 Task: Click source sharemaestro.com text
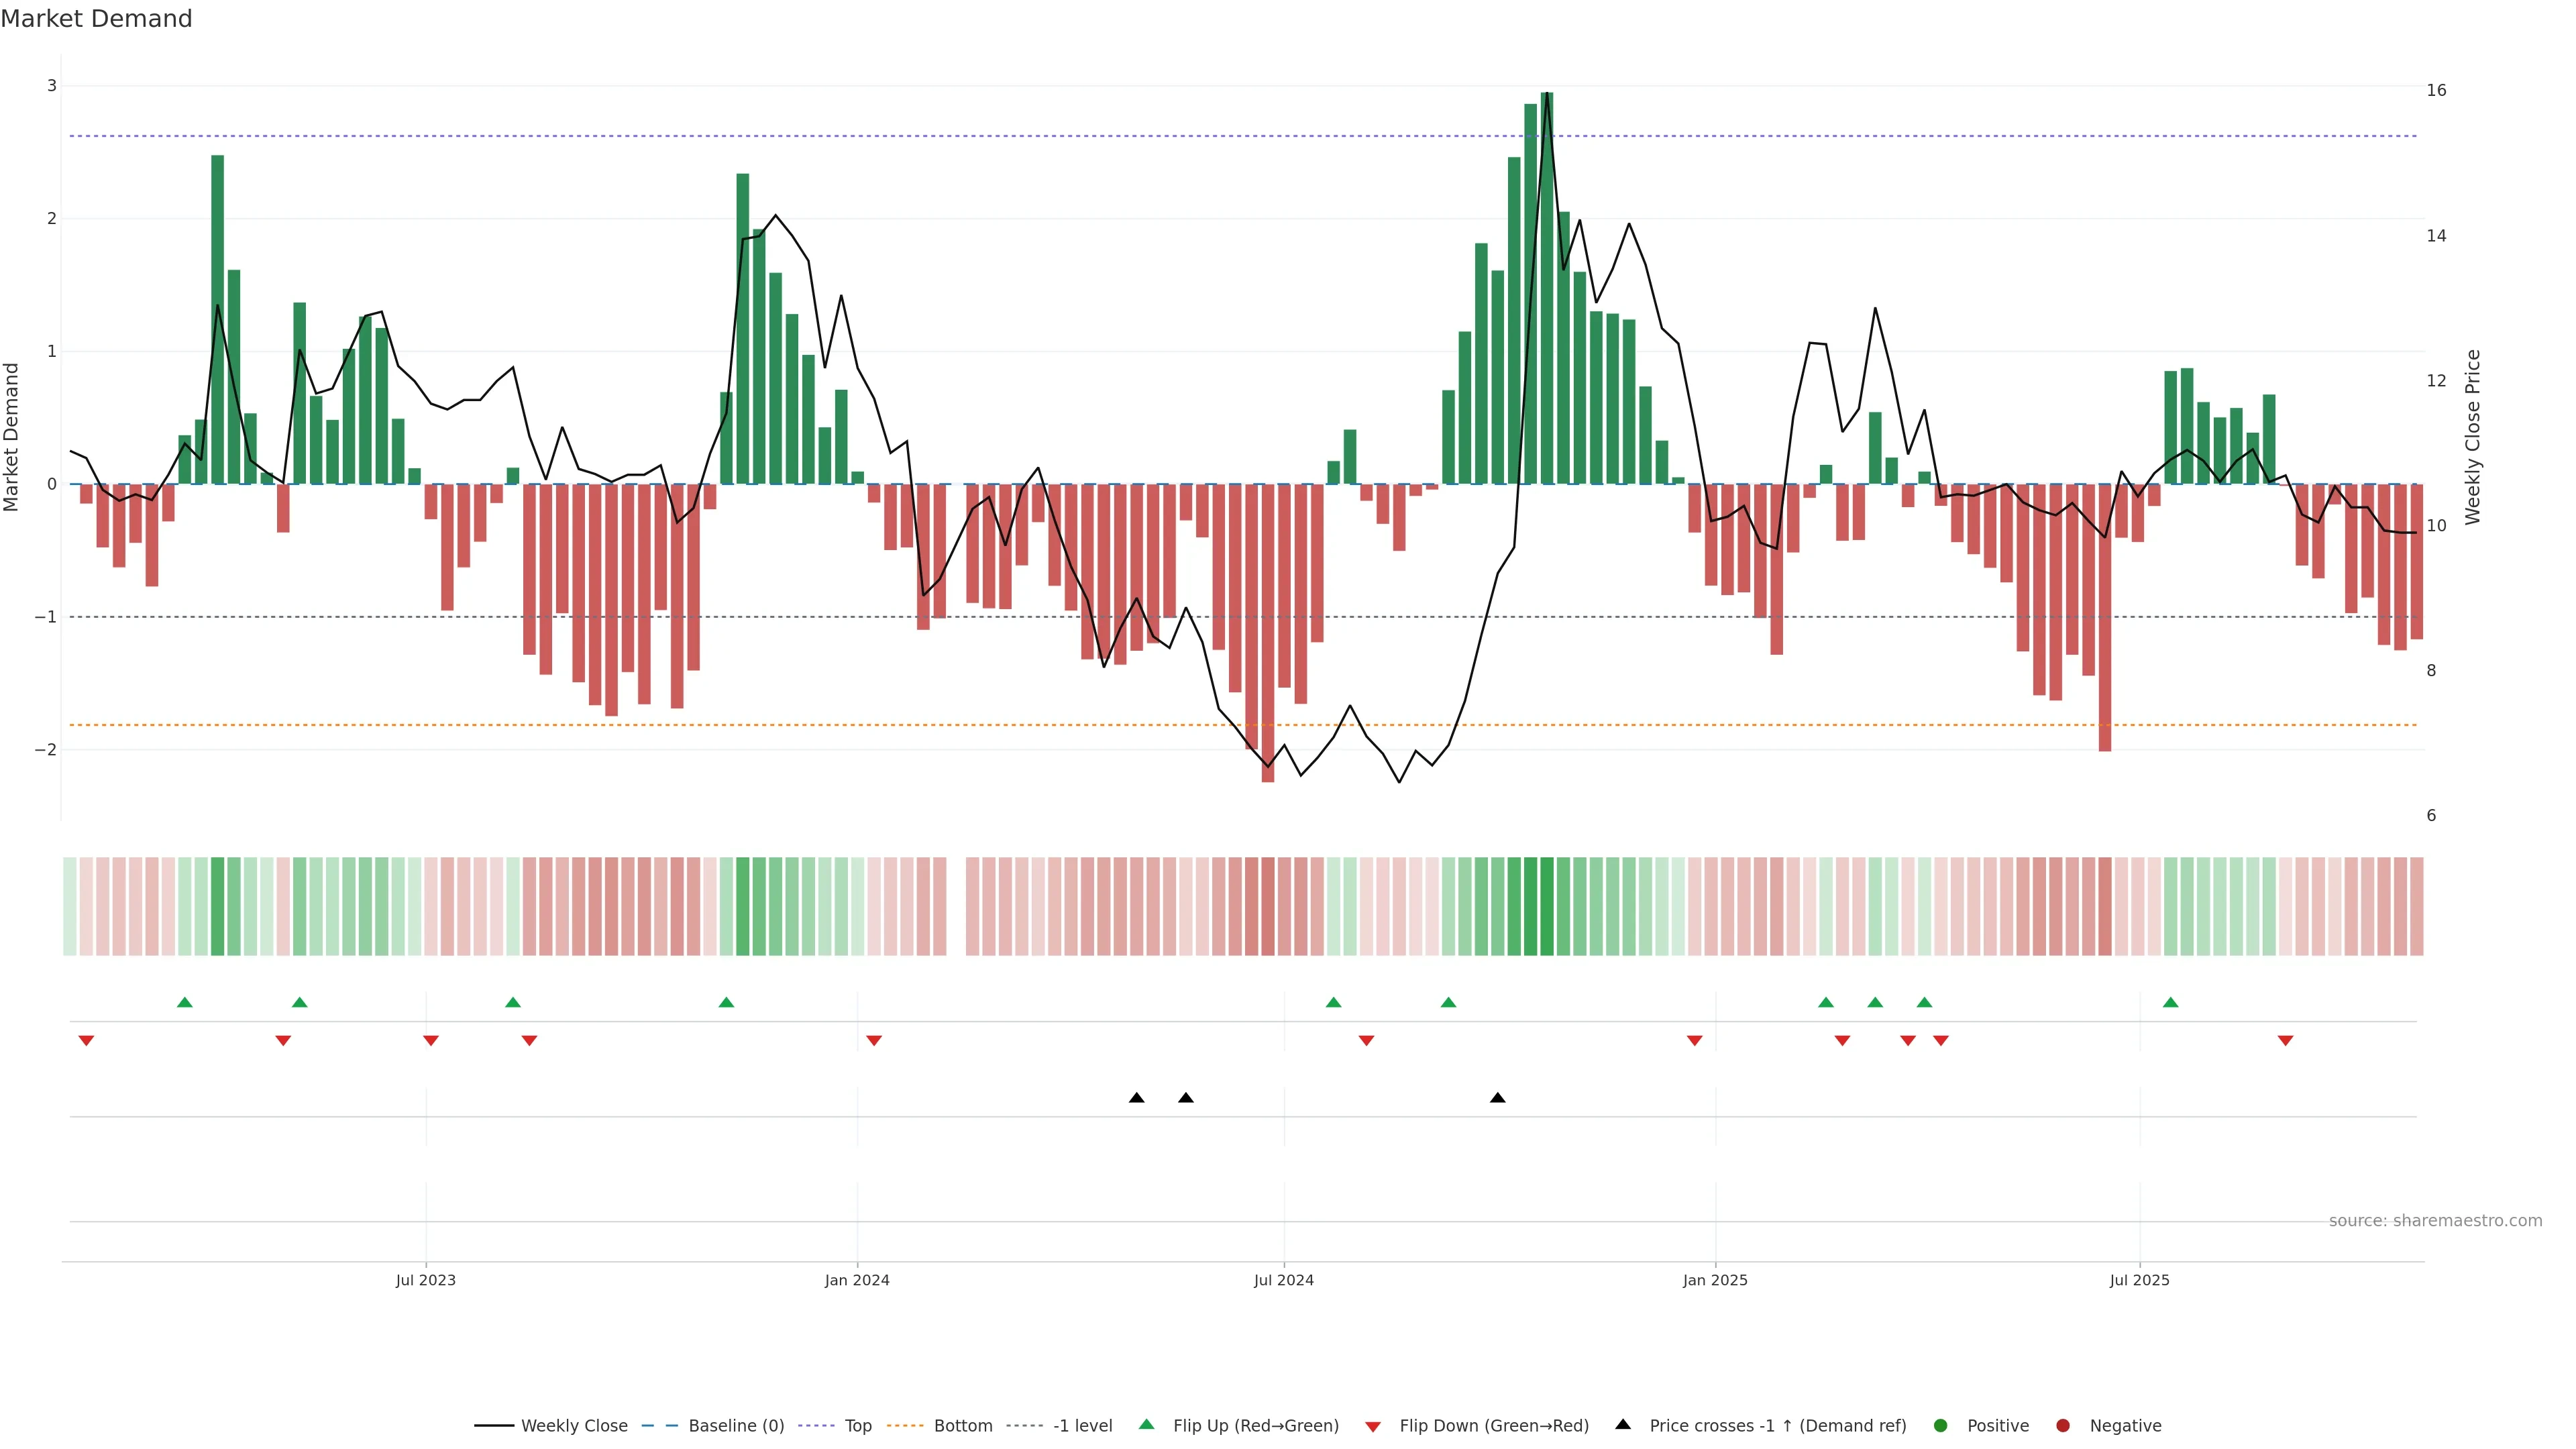tap(2435, 1221)
